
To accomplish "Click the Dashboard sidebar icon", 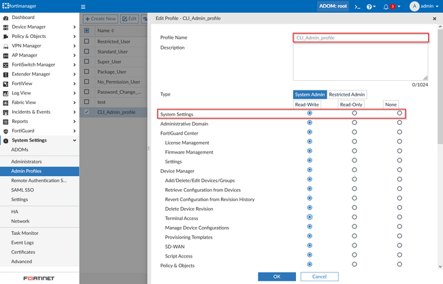I will [5, 18].
